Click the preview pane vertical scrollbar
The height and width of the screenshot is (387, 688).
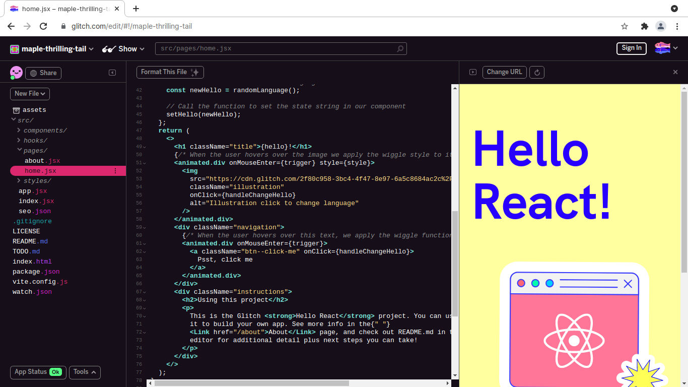pyautogui.click(x=684, y=182)
